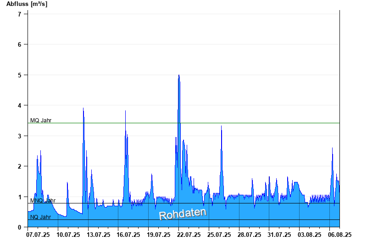Click the y-axis value 2
Viewport: 367px width, 252px height.
(19, 166)
